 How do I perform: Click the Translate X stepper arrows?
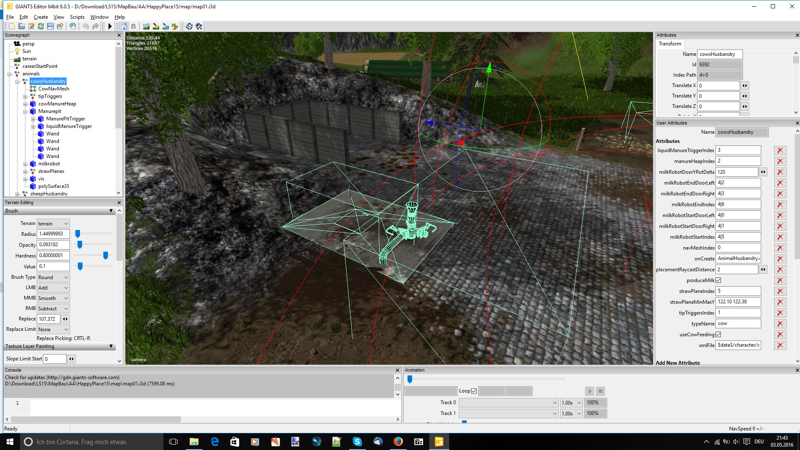pyautogui.click(x=745, y=86)
